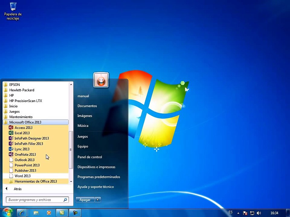Image resolution: width=290 pixels, height=217 pixels.
Task: Open the Papelera de reciclaje desktop icon
Action: [13, 11]
